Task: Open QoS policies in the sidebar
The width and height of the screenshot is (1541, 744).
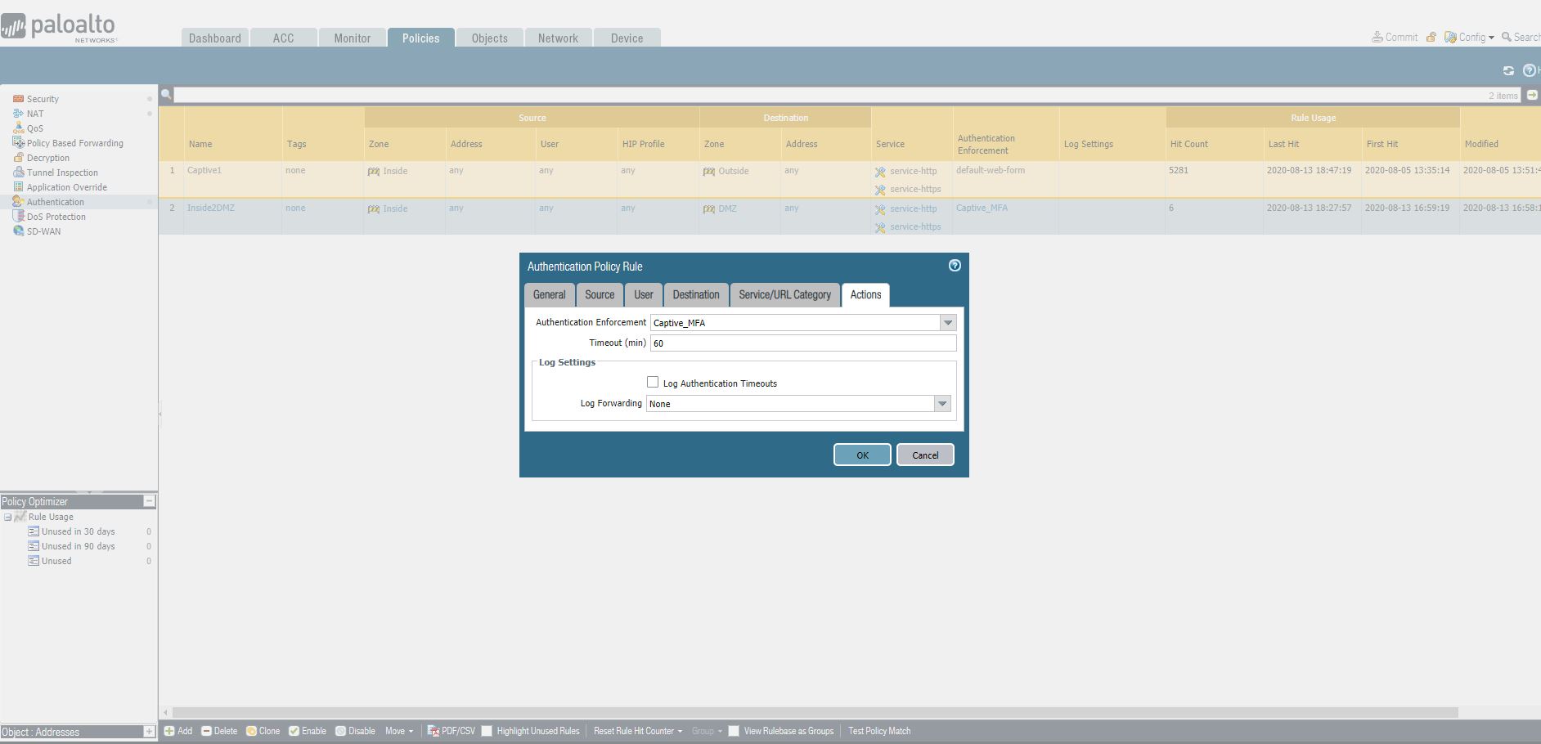Action: coord(35,128)
